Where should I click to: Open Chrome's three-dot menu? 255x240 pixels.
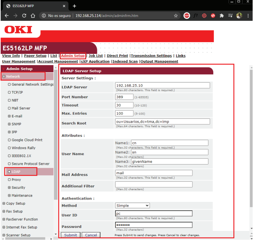click(x=248, y=16)
